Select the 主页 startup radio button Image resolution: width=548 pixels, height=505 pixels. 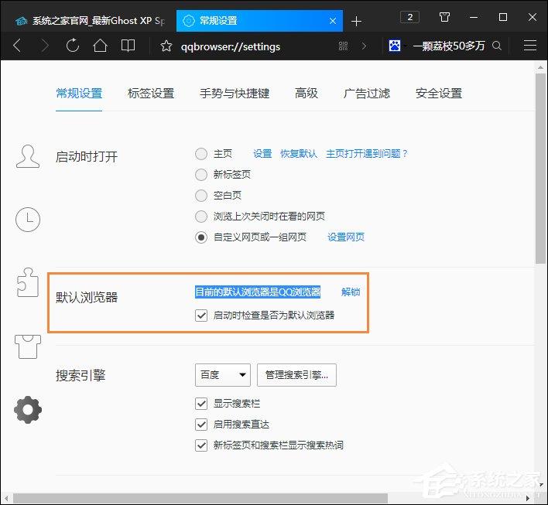(201, 154)
